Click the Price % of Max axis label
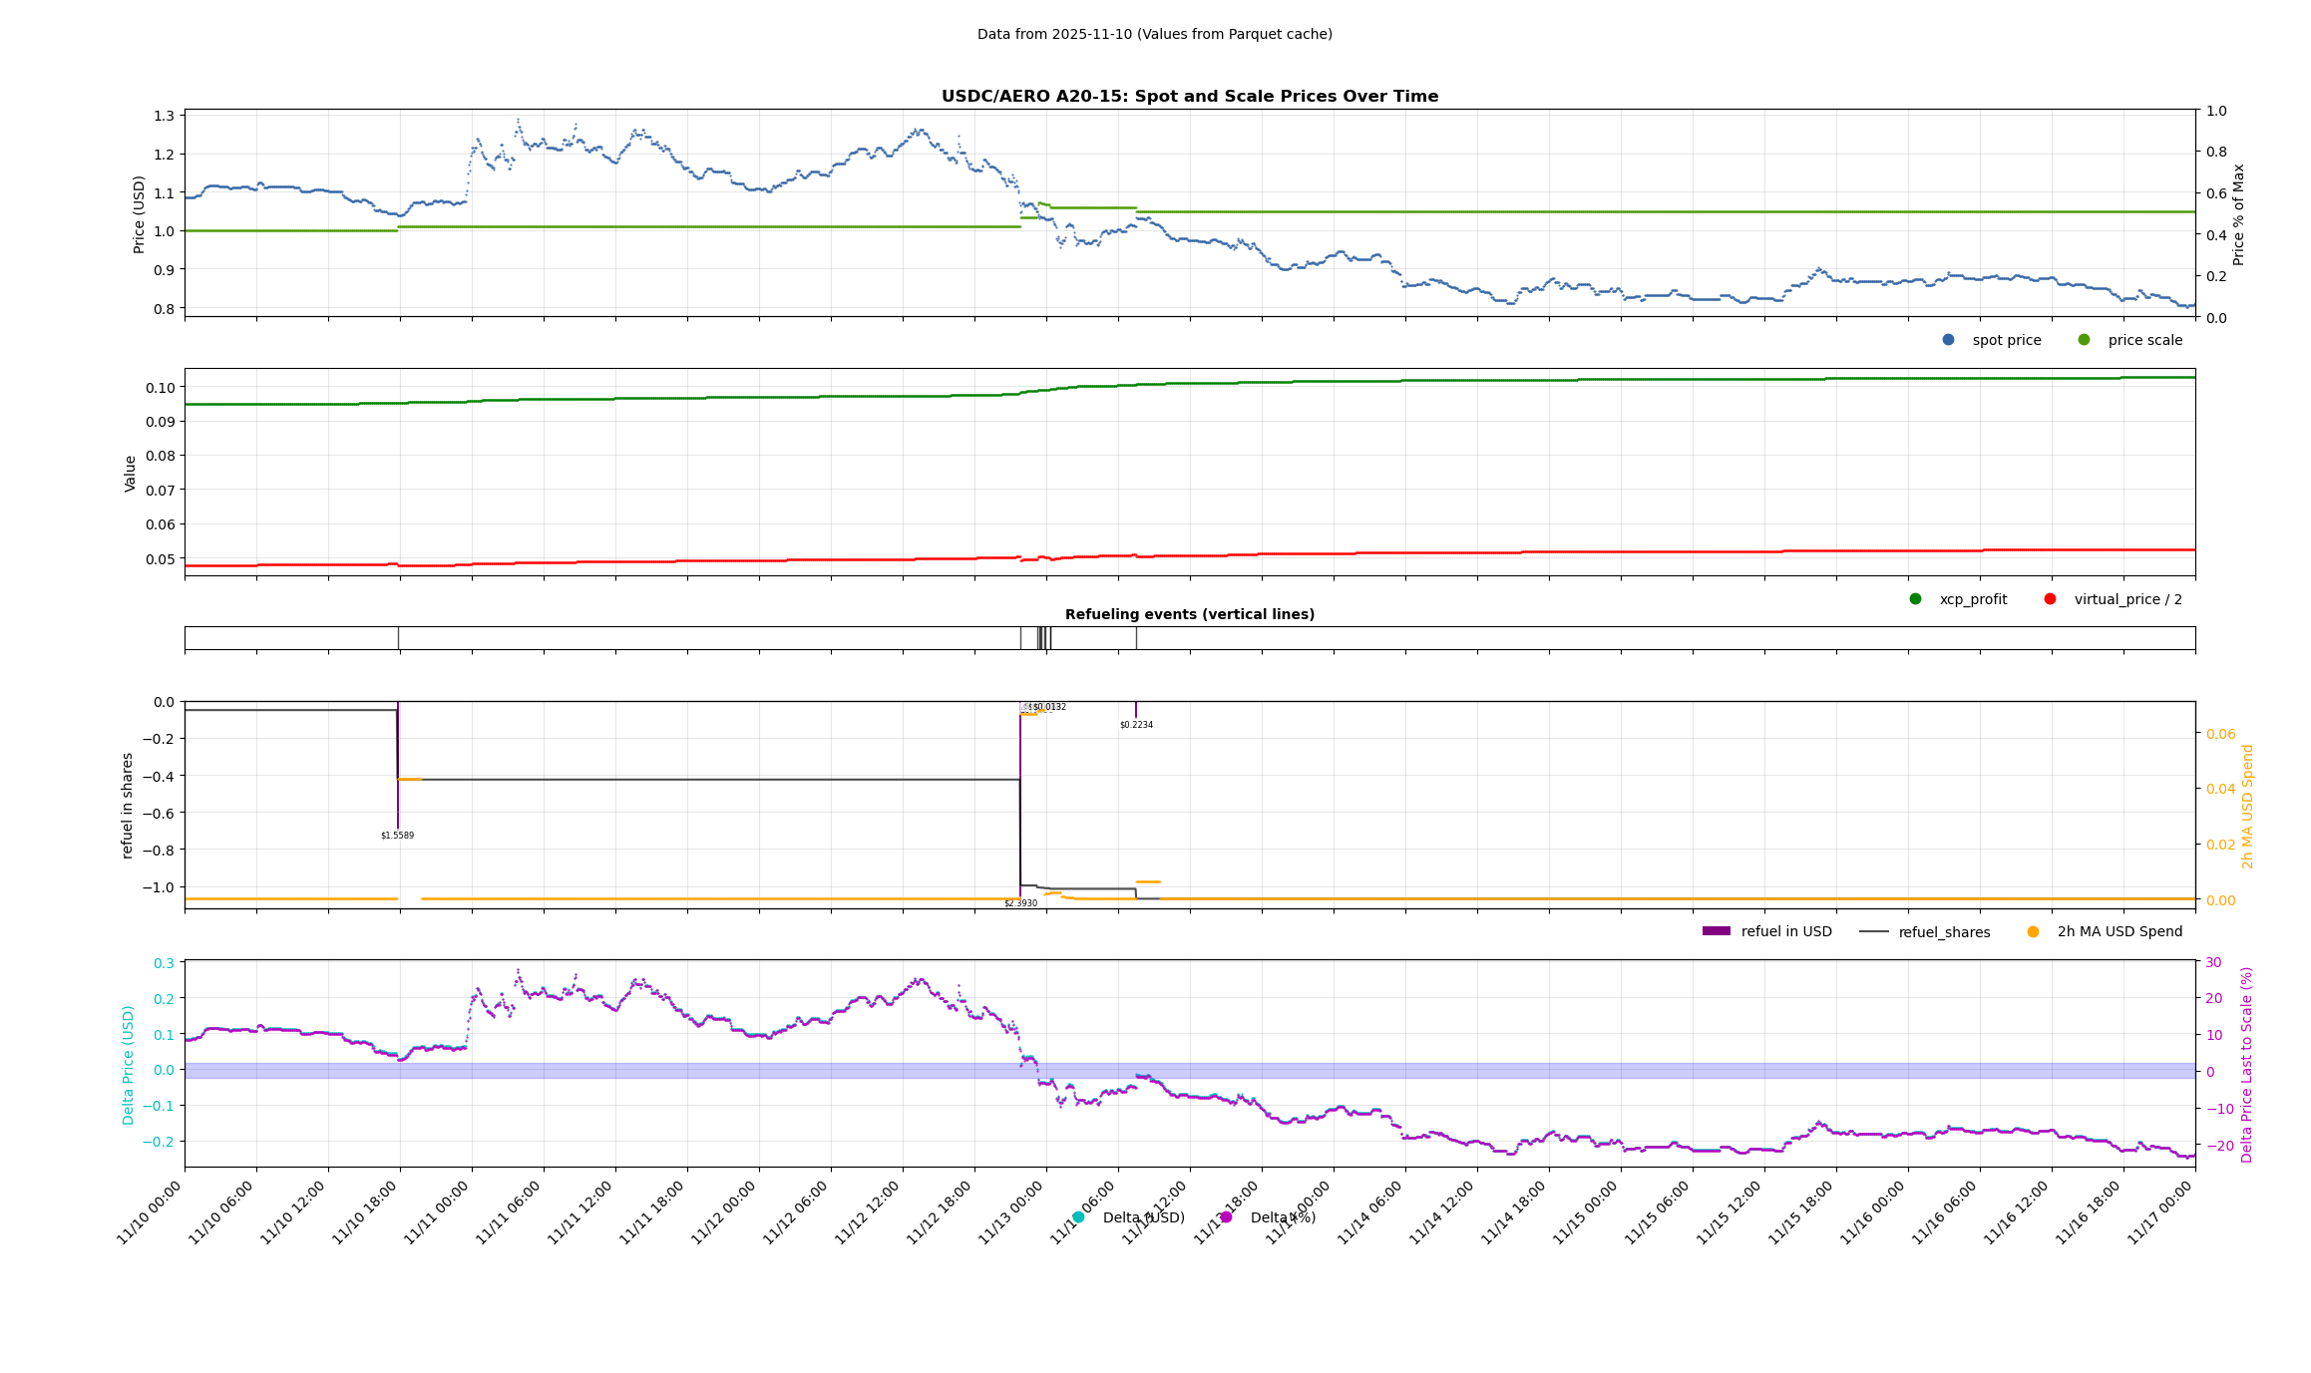The width and height of the screenshot is (2311, 1373). [2238, 214]
